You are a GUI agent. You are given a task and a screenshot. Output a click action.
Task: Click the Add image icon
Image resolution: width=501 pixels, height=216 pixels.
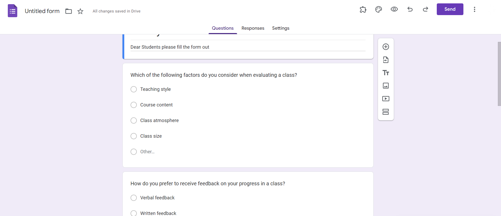386,86
